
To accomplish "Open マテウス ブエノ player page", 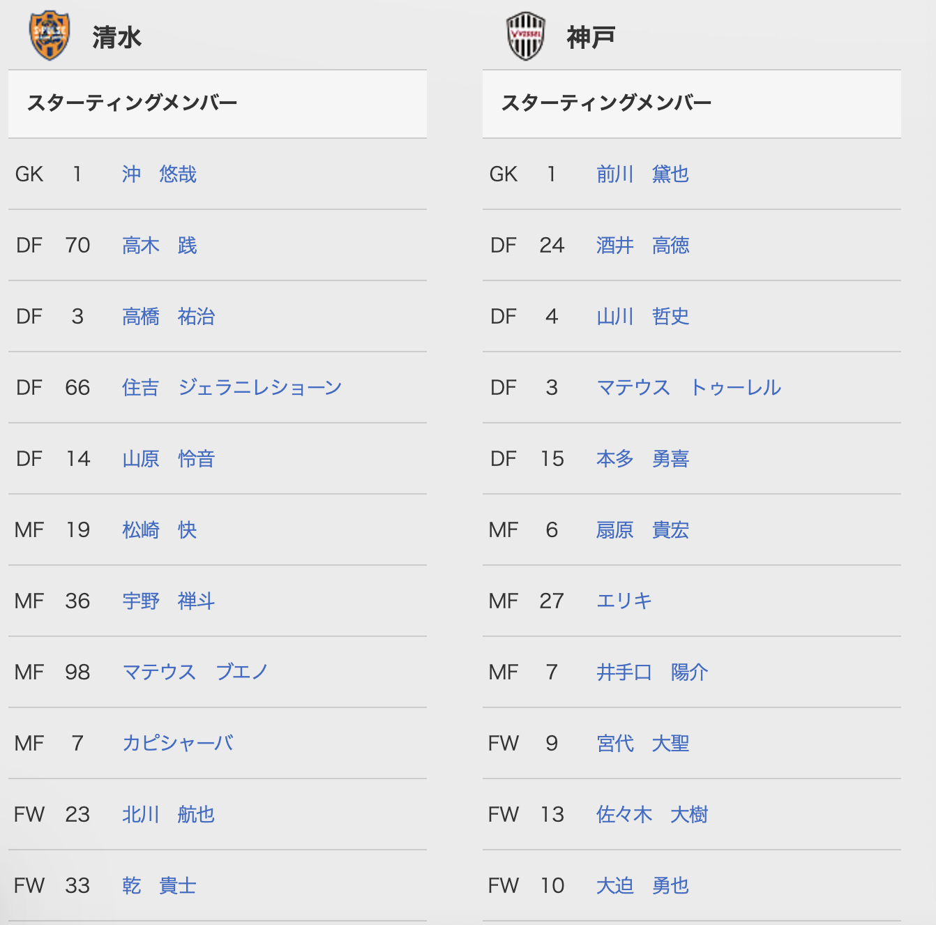I will tap(195, 672).
